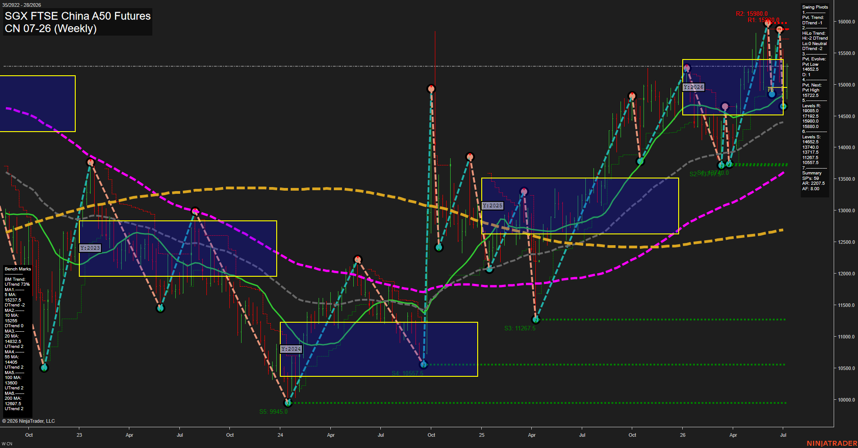Click the 12500.0 price axis label

click(846, 242)
